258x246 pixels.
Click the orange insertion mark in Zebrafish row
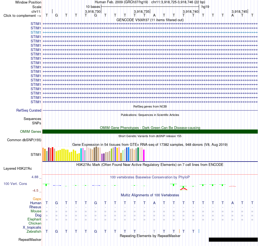pos(179,231)
